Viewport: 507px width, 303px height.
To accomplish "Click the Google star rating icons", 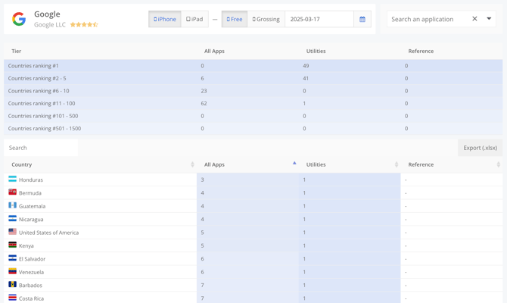I will point(83,25).
